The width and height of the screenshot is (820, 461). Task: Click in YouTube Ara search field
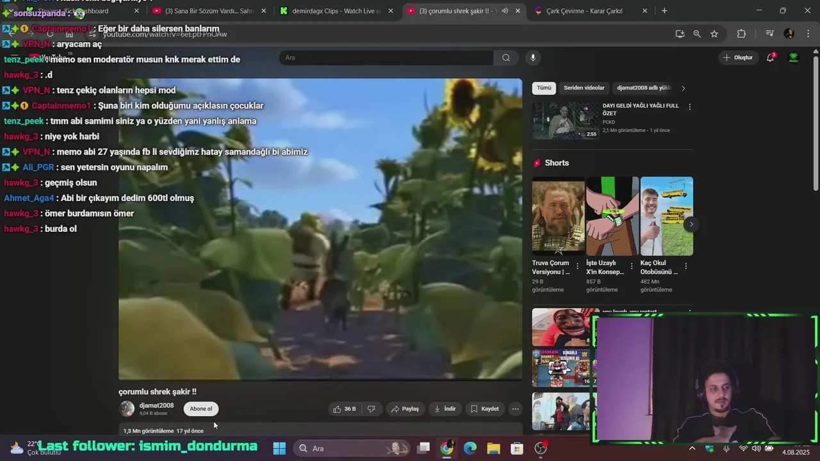point(386,58)
